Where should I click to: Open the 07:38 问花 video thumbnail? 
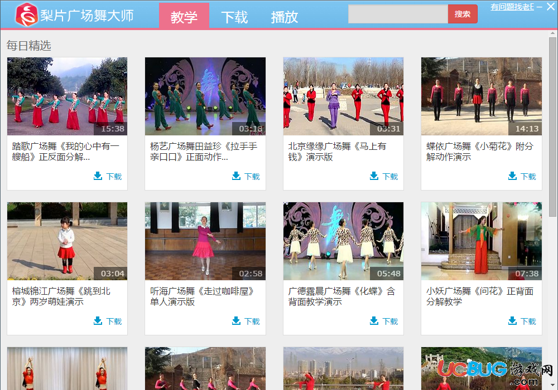coord(481,241)
